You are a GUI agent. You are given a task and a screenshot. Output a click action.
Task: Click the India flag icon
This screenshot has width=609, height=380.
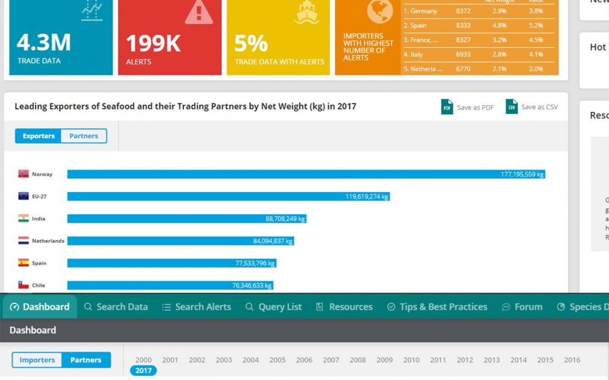(x=24, y=219)
